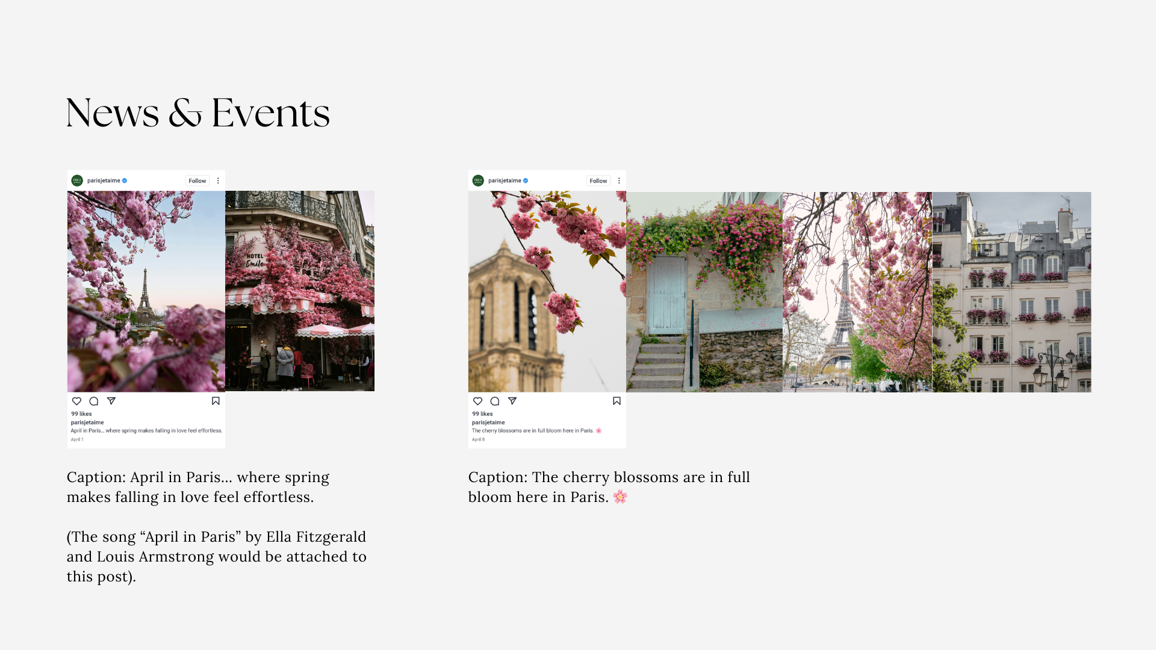Share the April 8 cherry blossom post

pyautogui.click(x=512, y=401)
